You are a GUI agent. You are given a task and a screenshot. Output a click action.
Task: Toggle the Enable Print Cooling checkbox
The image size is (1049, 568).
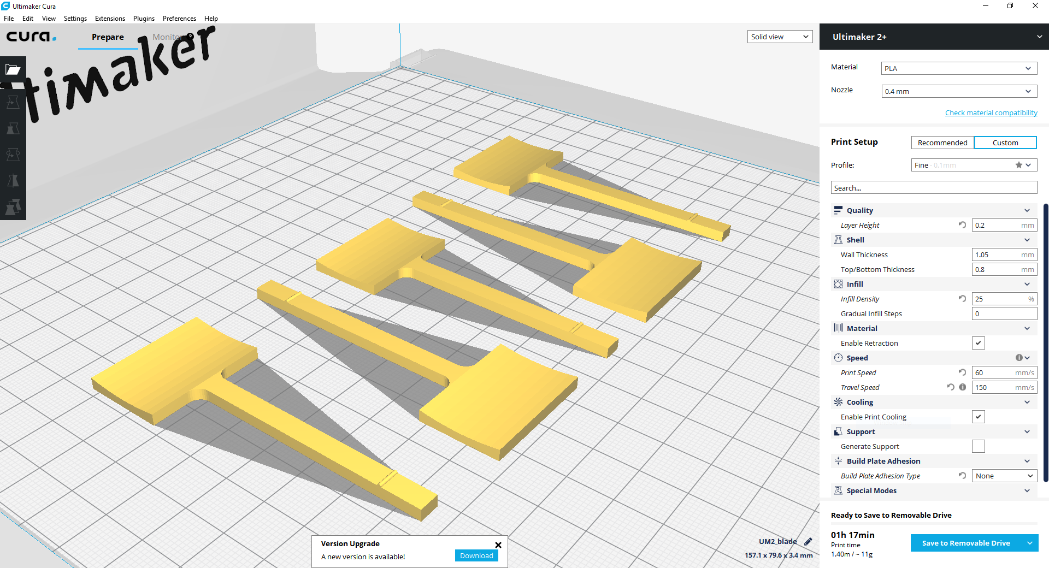979,417
